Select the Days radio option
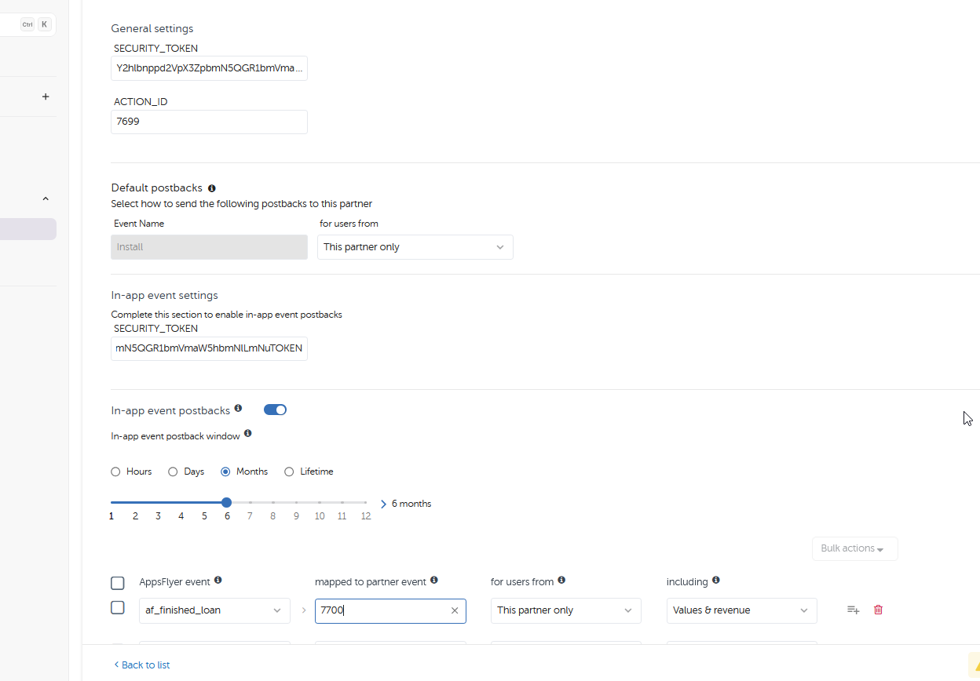 pyautogui.click(x=173, y=472)
